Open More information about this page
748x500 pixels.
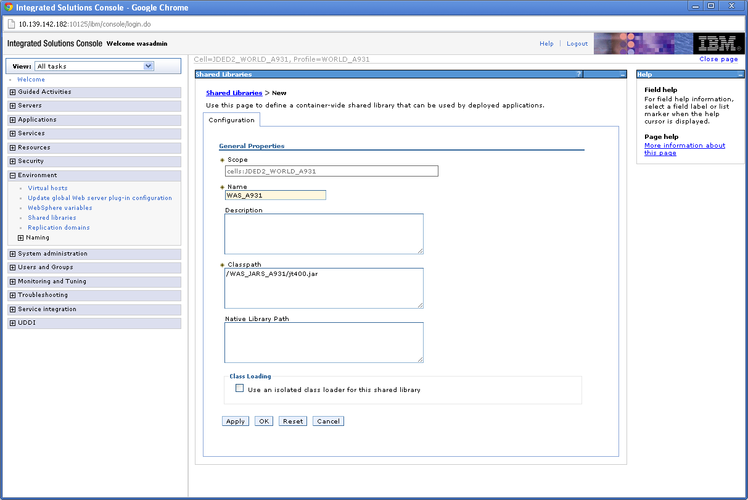pyautogui.click(x=684, y=149)
